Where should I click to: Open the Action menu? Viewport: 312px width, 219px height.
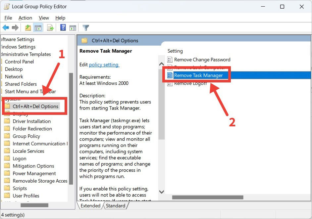[x=25, y=18]
